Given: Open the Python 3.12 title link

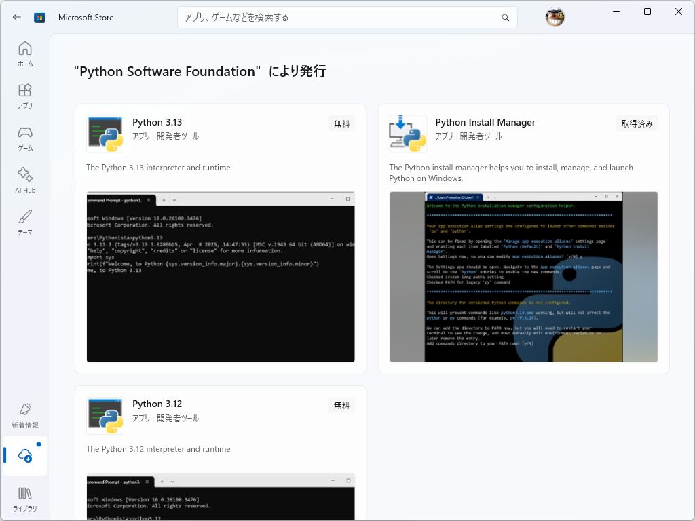Looking at the screenshot, I should tap(157, 404).
